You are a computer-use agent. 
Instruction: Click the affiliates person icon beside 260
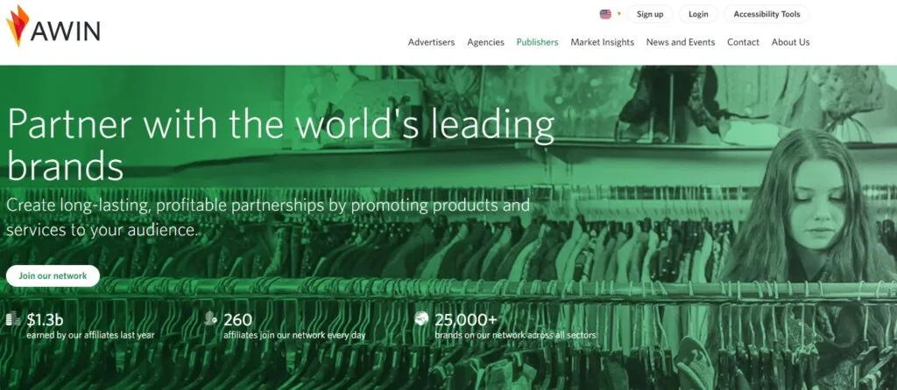tap(210, 318)
